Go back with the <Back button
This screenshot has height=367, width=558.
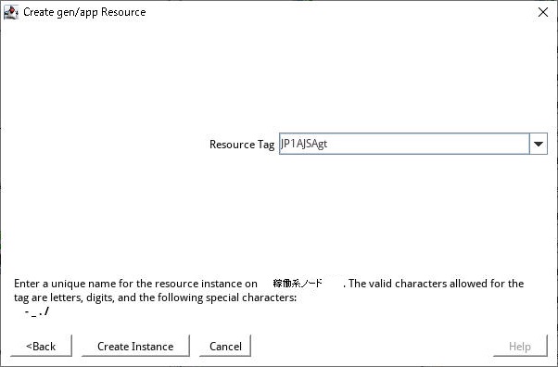[41, 346]
